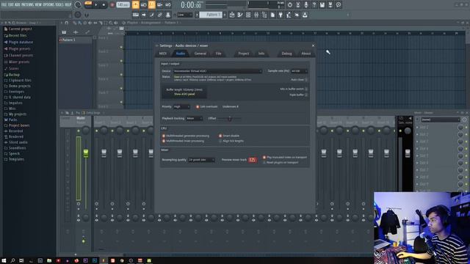
Task: Open Task View on the taskbar
Action: [21, 260]
